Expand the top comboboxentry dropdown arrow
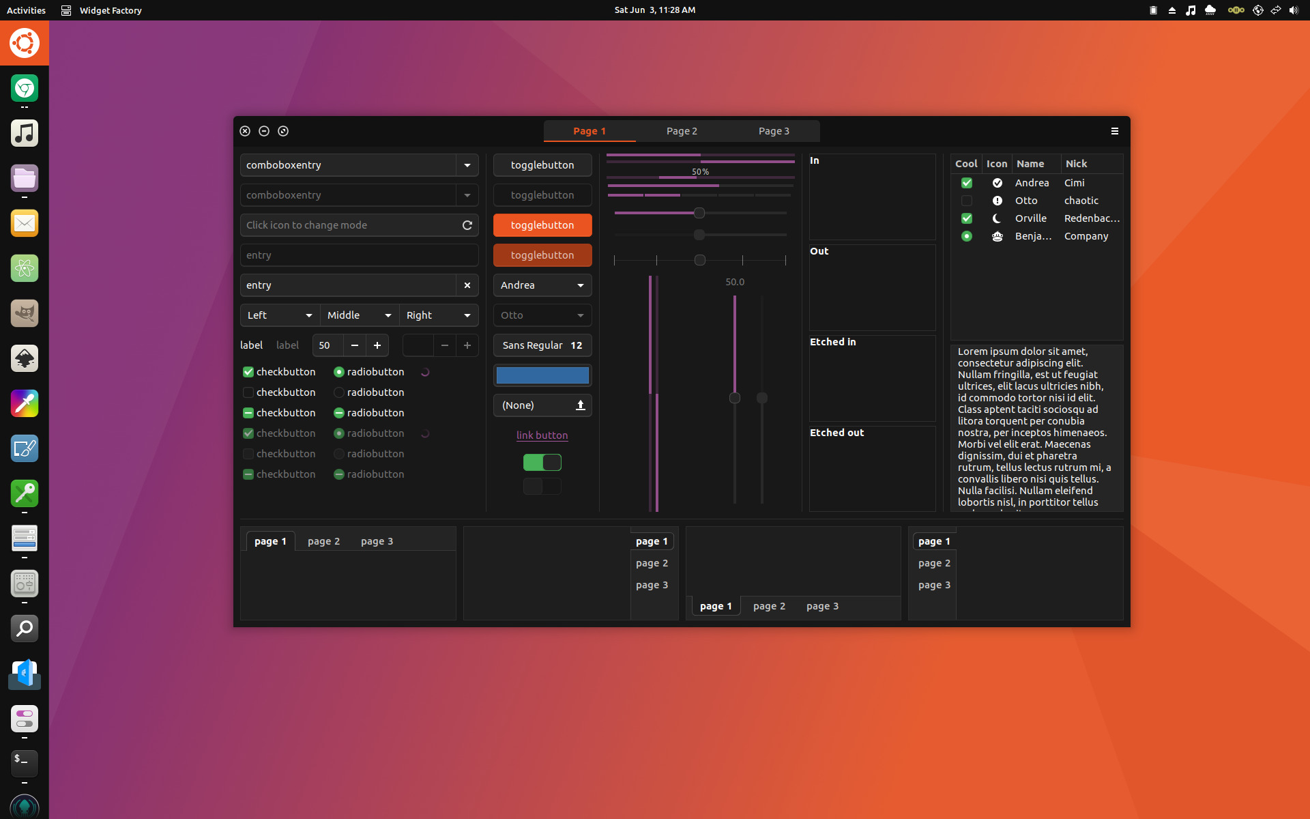The height and width of the screenshot is (819, 1310). 467,165
